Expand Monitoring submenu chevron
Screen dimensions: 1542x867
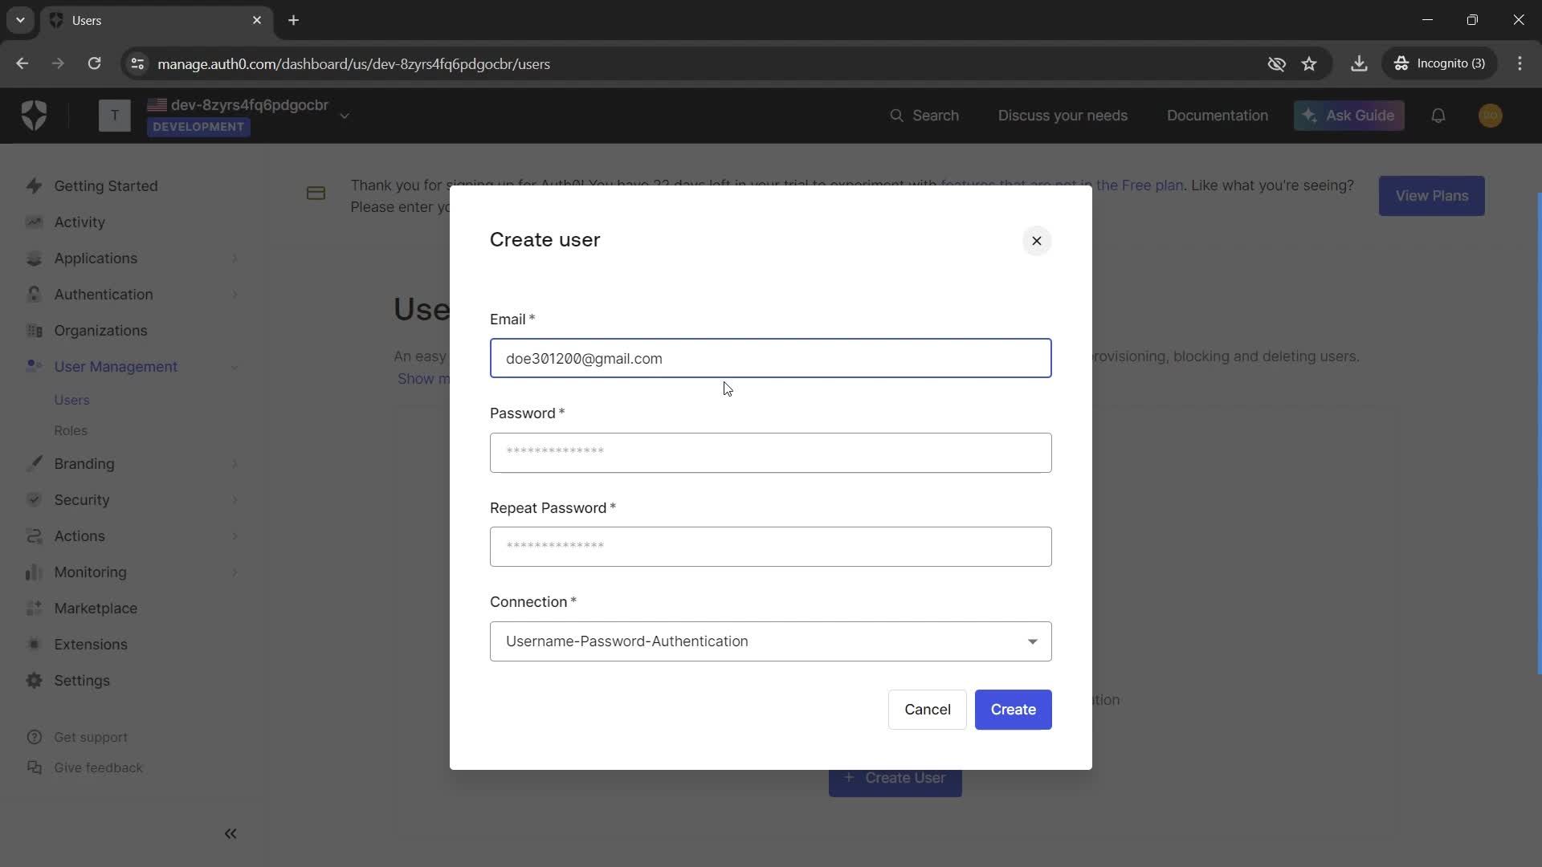click(235, 572)
